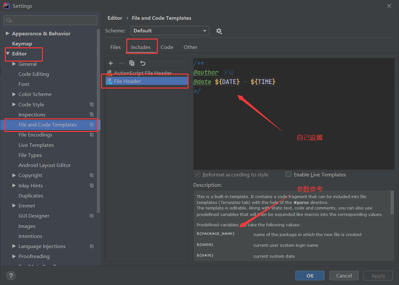Click the help question mark button

click(x=11, y=276)
